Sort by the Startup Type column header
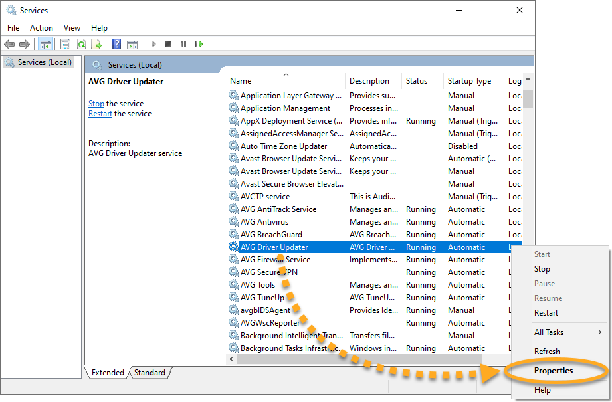This screenshot has width=612, height=402. (x=469, y=81)
